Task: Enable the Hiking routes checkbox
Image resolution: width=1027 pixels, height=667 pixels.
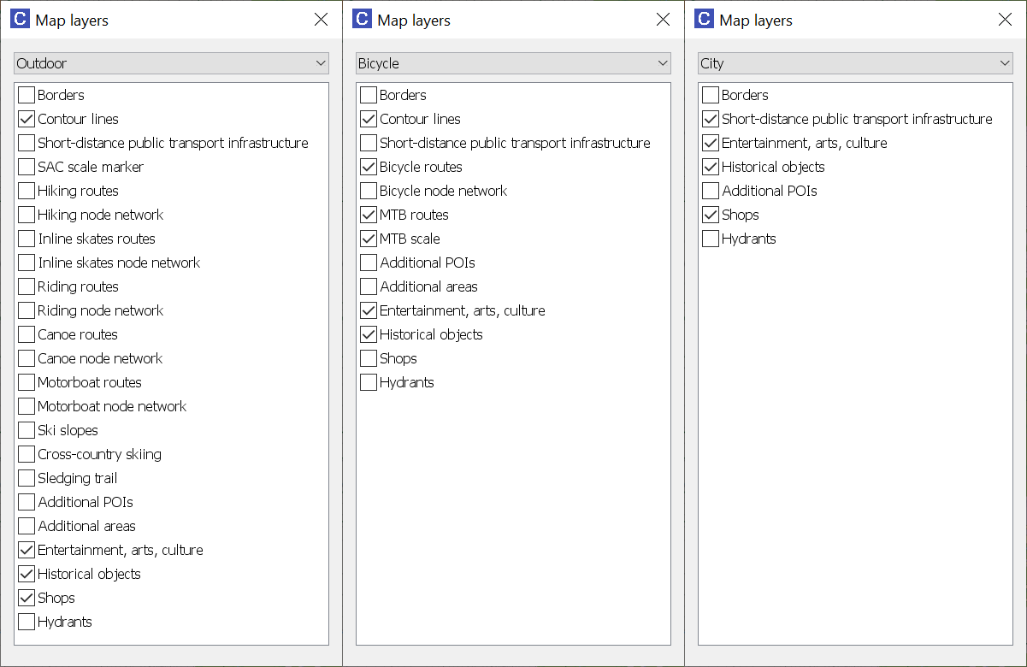Action: (x=27, y=191)
